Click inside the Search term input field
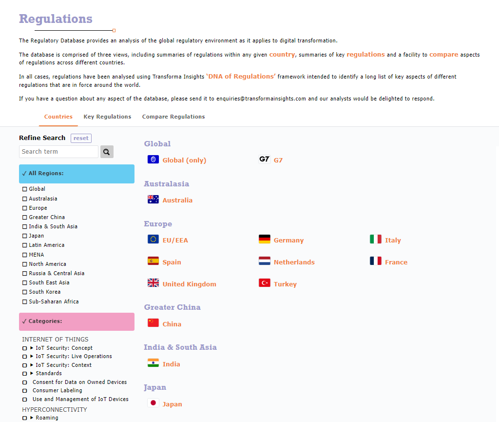The height and width of the screenshot is (422, 499). [58, 152]
